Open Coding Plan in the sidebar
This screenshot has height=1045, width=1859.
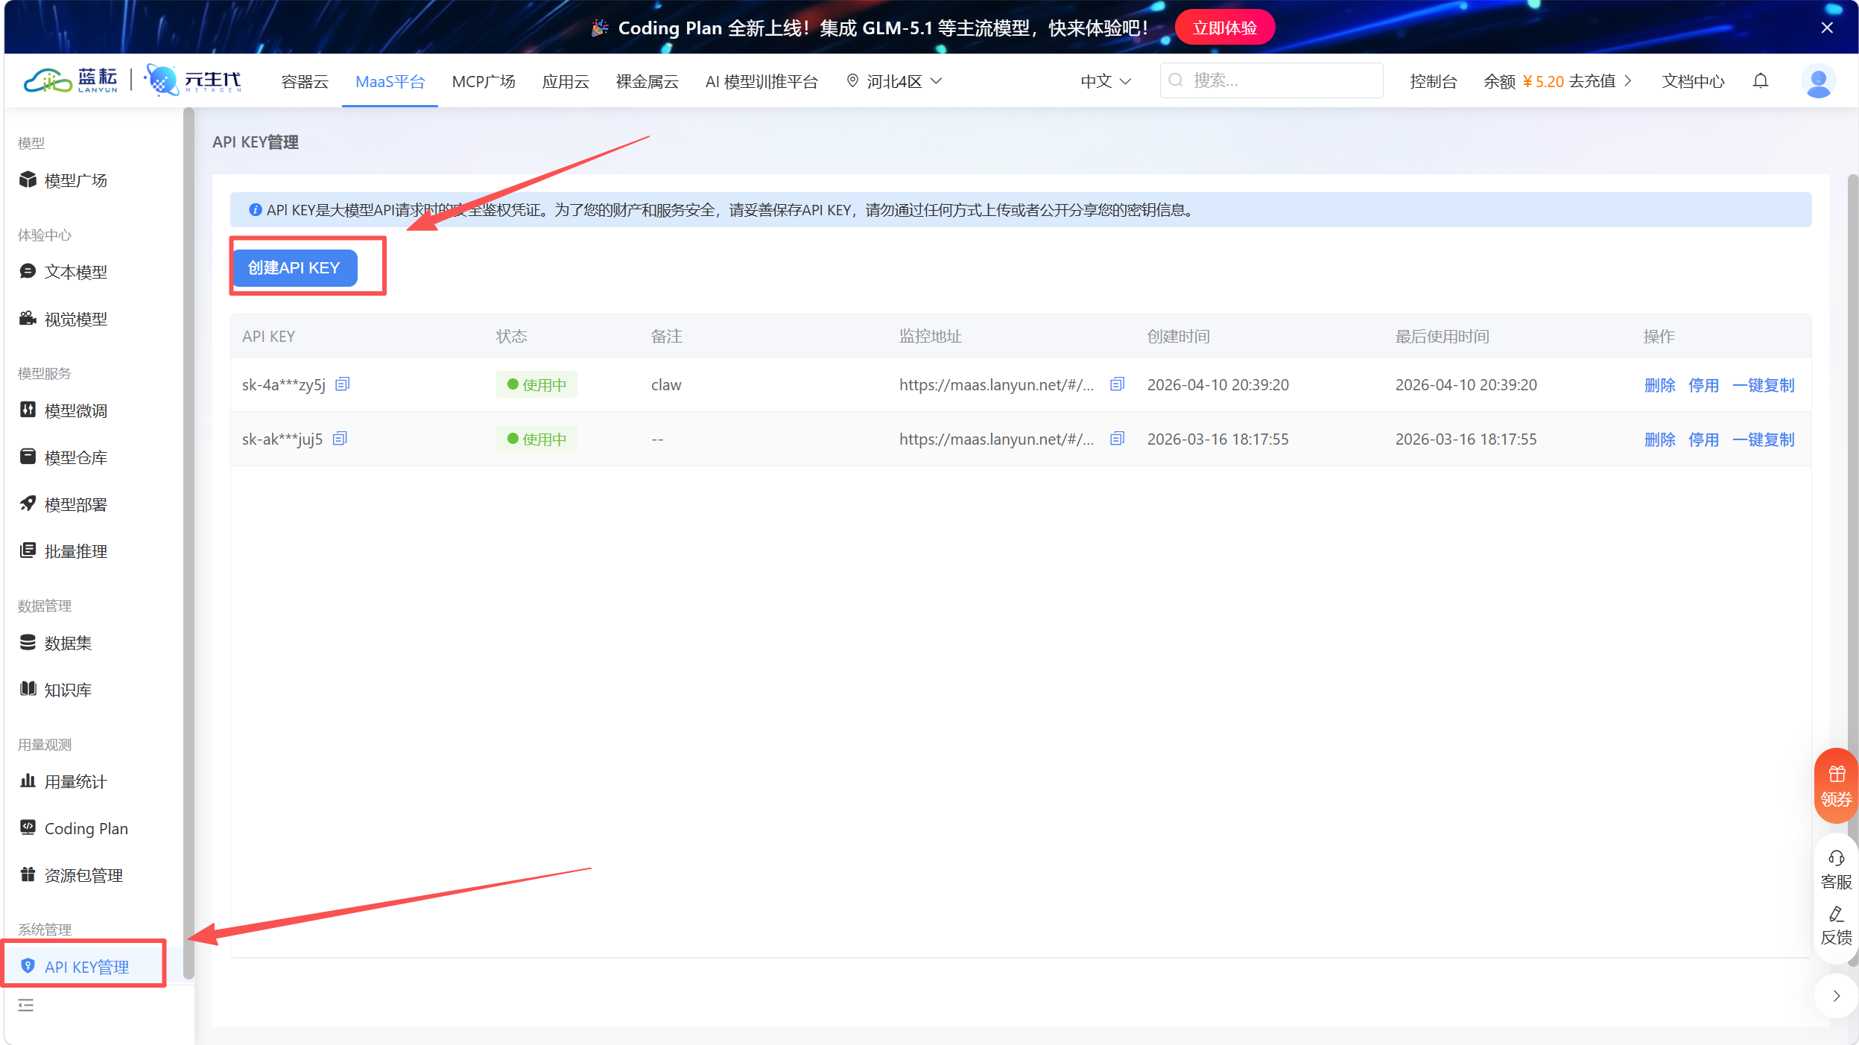74,828
